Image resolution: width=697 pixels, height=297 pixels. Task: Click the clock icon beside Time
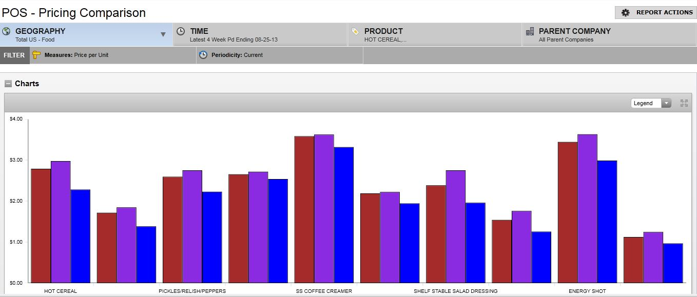[x=181, y=31]
